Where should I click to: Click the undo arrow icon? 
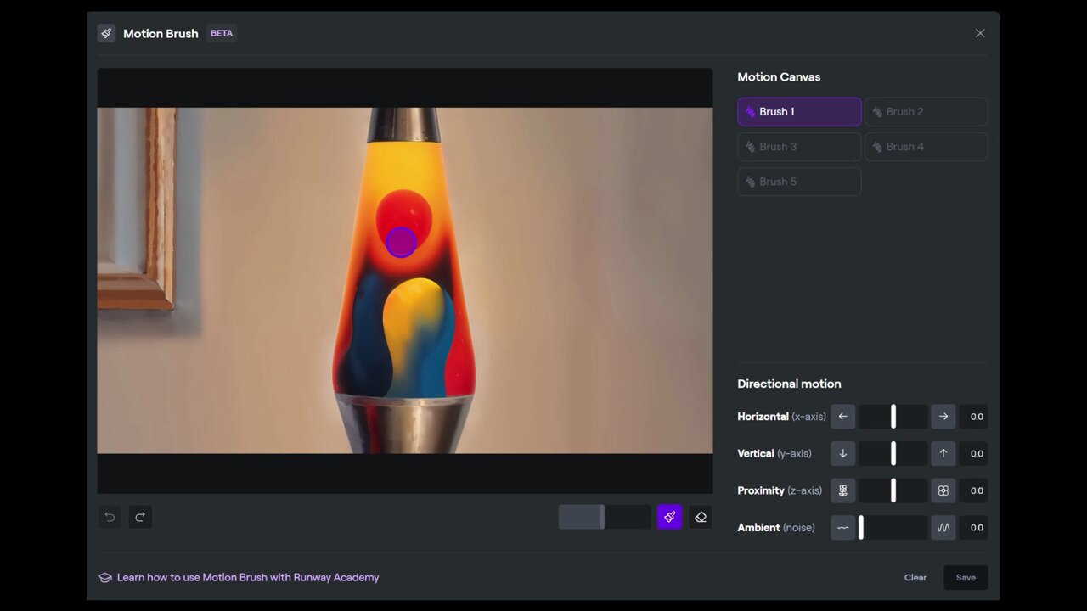110,517
